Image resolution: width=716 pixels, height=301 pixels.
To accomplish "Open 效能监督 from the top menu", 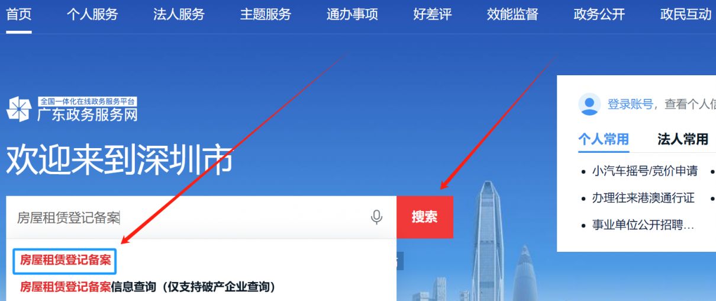I will coord(512,15).
